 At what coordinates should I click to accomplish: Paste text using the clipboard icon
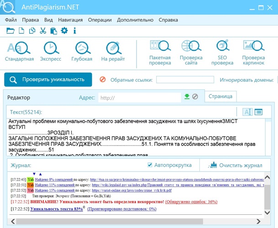click(x=54, y=31)
